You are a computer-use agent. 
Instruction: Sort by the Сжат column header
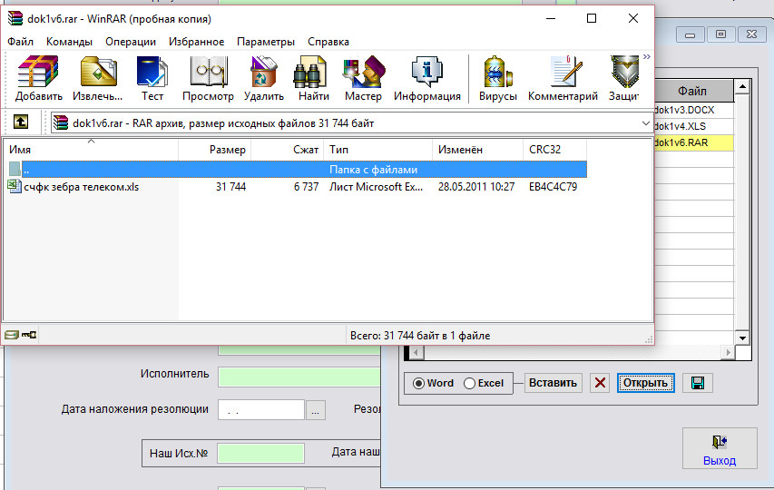[288, 150]
